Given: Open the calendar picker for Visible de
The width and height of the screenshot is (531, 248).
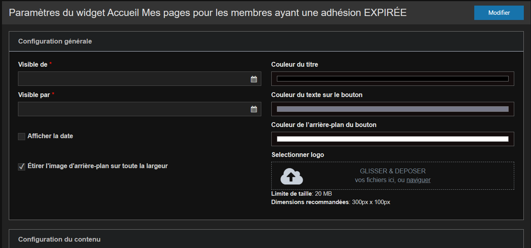Looking at the screenshot, I should click(254, 79).
